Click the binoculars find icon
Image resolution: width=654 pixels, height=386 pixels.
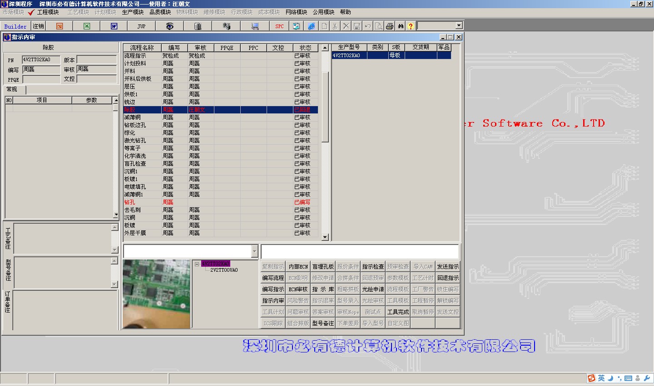401,26
